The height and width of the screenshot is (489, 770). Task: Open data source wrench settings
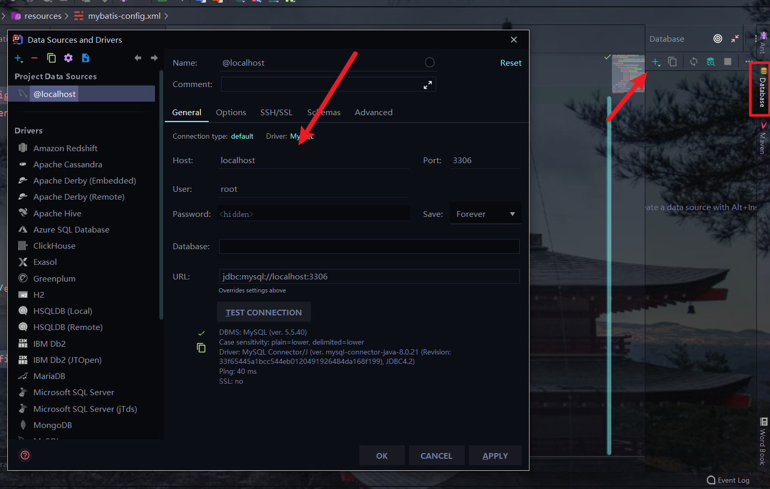point(68,58)
